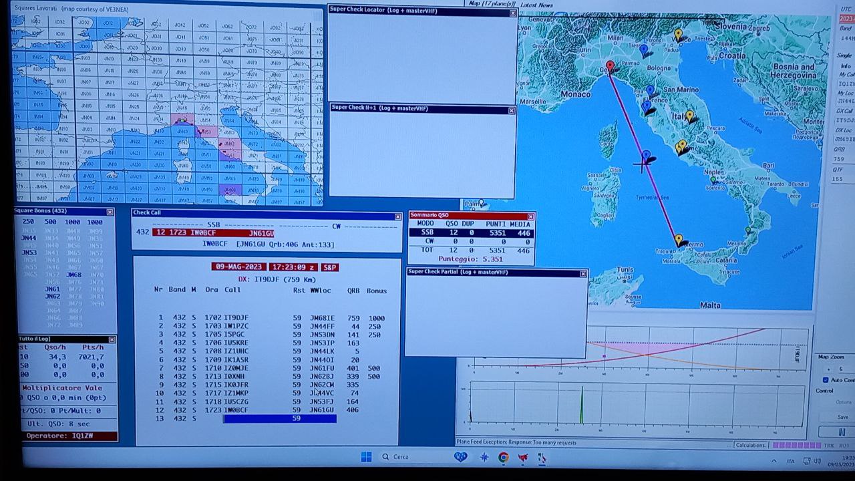The image size is (855, 481).
Task: Open Google Chrome from the taskbar
Action: (503, 458)
